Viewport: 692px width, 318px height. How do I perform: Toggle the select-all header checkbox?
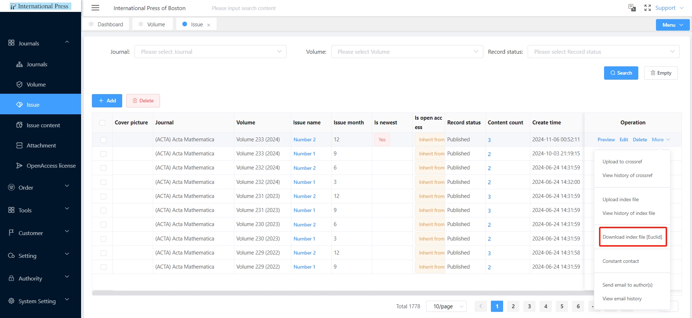click(102, 123)
